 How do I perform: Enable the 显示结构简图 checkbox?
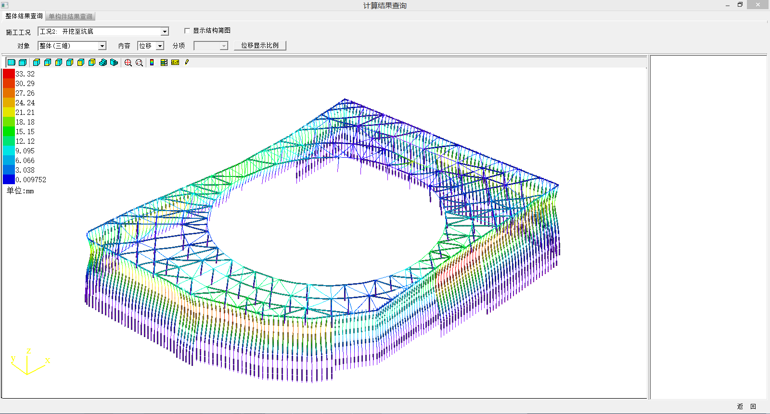tap(187, 31)
